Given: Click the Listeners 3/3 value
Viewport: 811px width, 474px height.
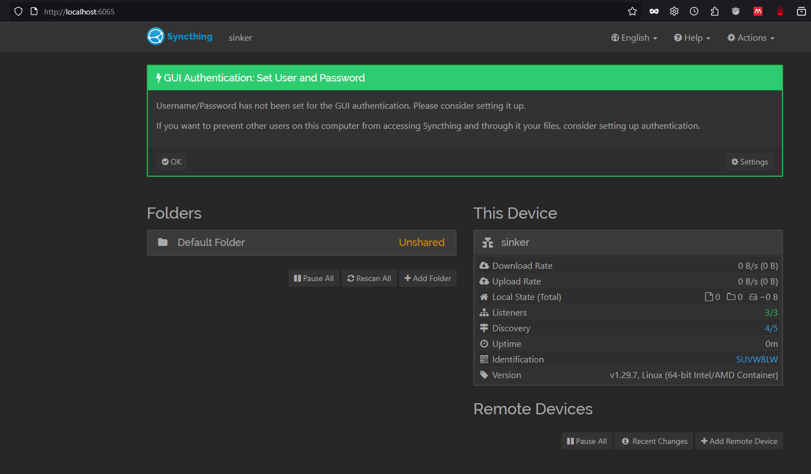Looking at the screenshot, I should point(771,313).
